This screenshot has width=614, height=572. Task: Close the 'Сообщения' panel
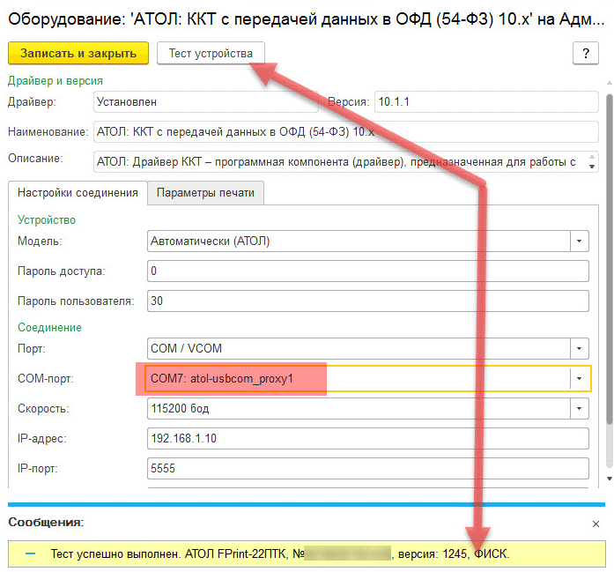(596, 524)
